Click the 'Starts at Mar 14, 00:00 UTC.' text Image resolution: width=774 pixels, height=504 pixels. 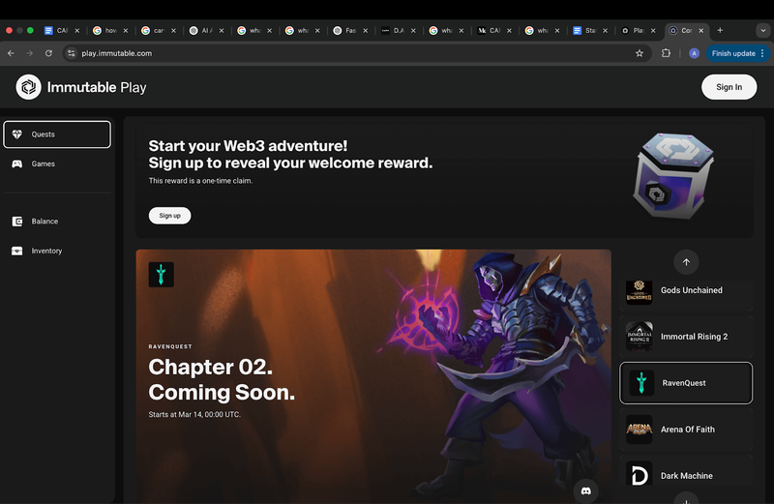(194, 415)
